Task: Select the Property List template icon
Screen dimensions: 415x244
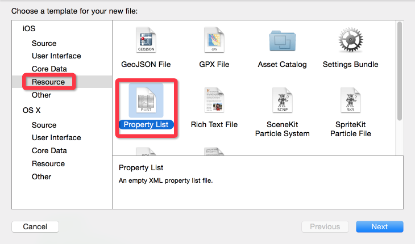Action: pyautogui.click(x=146, y=100)
